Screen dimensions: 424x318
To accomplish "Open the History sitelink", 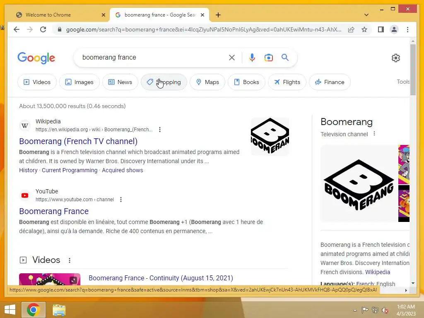I will coord(28,170).
